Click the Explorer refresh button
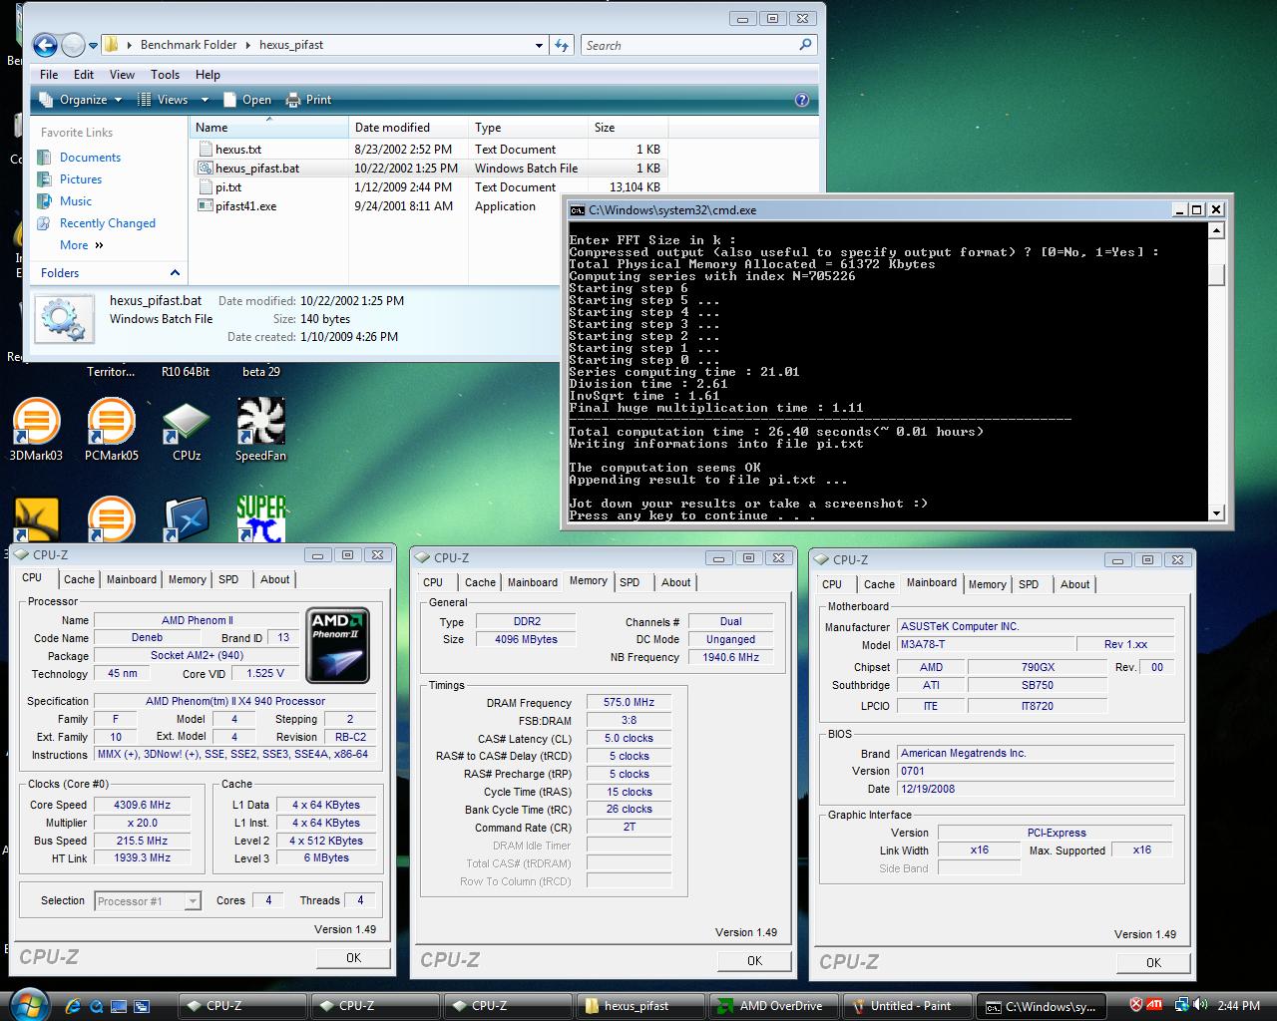Screen dimensions: 1277x1021 tap(562, 45)
